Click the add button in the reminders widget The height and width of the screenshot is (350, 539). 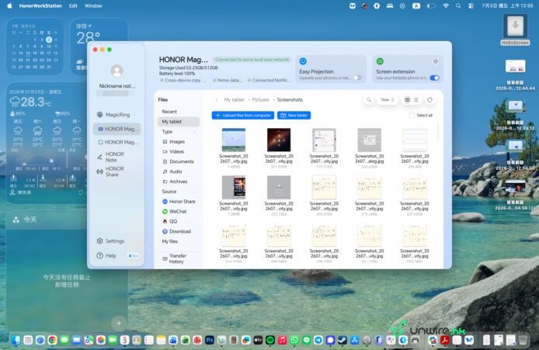pyautogui.click(x=119, y=323)
